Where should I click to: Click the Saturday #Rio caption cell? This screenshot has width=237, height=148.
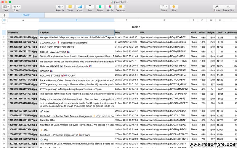click(76, 120)
